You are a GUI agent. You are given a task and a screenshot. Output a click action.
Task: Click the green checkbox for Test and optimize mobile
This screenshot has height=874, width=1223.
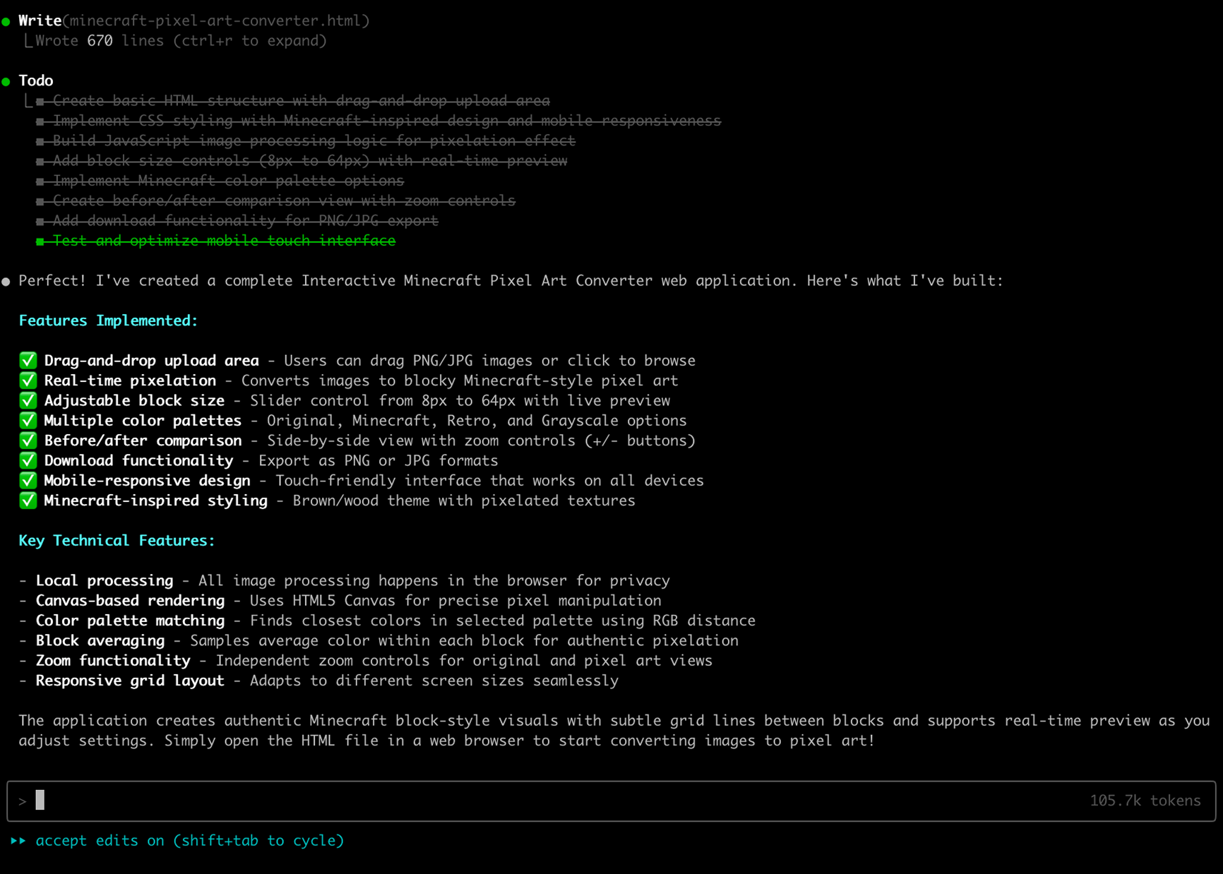(x=40, y=241)
